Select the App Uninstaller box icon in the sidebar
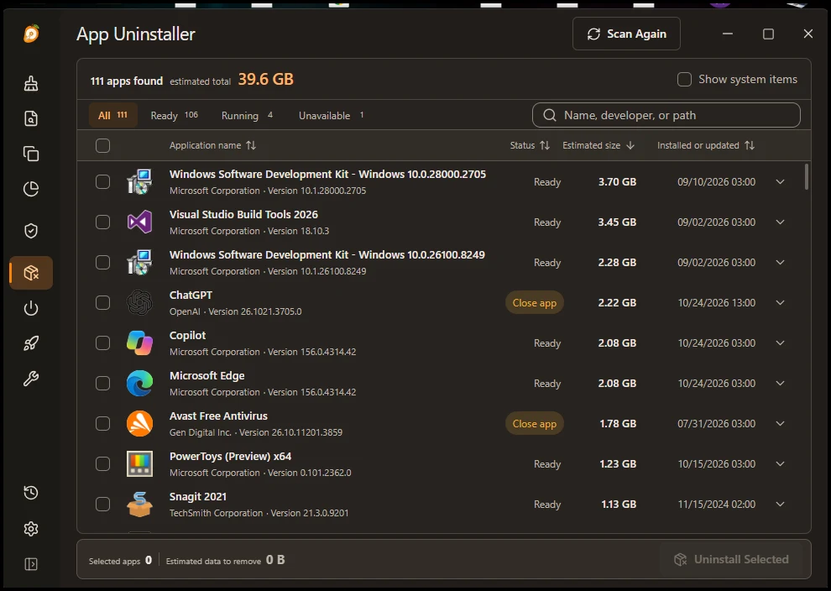Screen dimensions: 831x591 (x=31, y=273)
